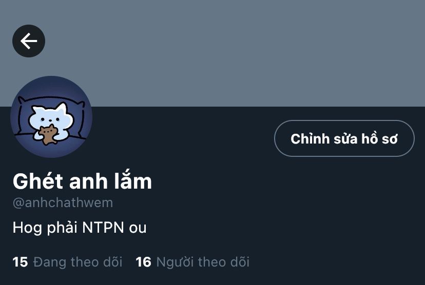Click the Chỉnh sửa hồ sơ button
Image resolution: width=425 pixels, height=285 pixels.
point(344,138)
